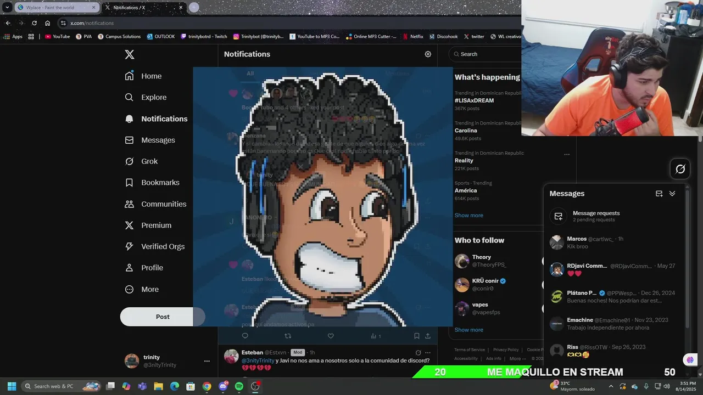The height and width of the screenshot is (395, 703).
Task: Repost the post above Esteban's
Action: 288,336
